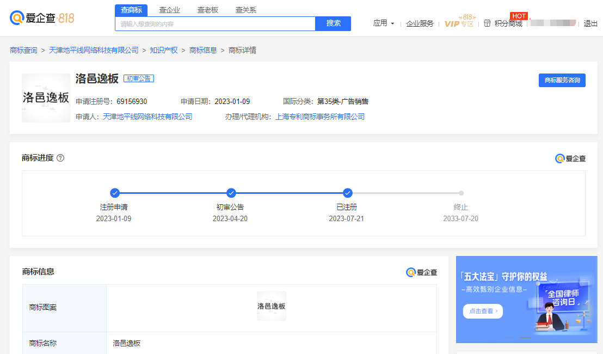Switch to the 查商标 search tab

pos(131,10)
